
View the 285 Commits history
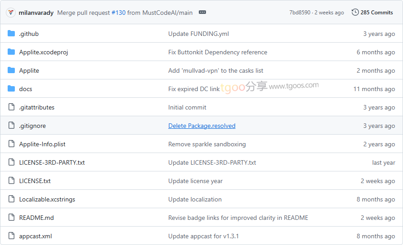[x=376, y=13]
